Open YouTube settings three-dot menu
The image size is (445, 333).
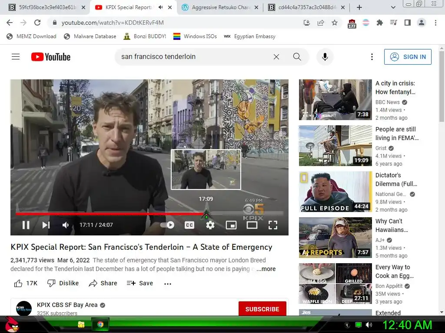[x=372, y=57]
